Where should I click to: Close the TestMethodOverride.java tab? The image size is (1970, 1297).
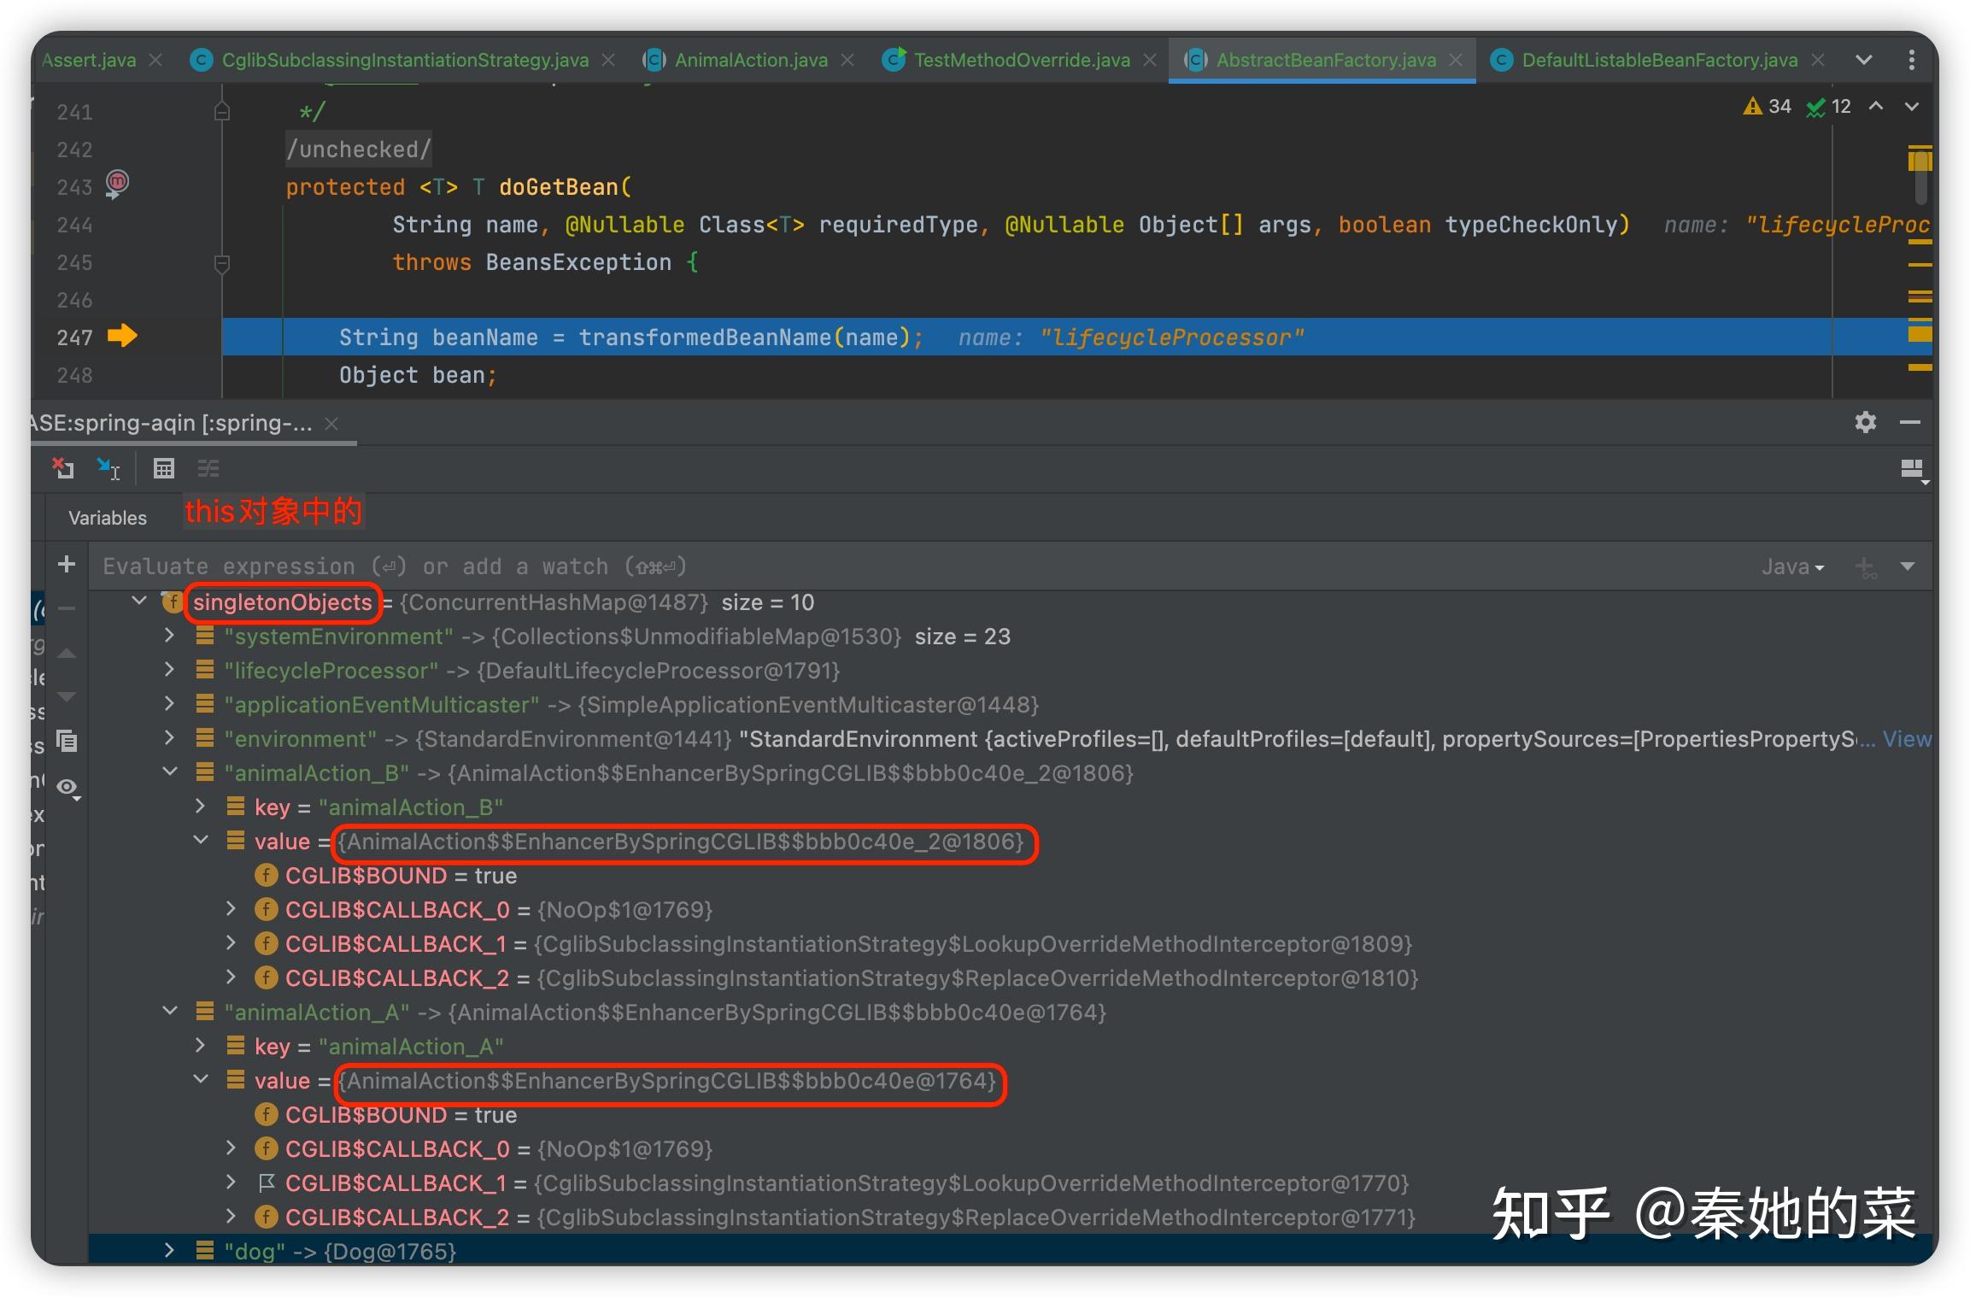(1150, 60)
